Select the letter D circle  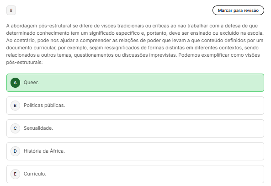(x=15, y=151)
